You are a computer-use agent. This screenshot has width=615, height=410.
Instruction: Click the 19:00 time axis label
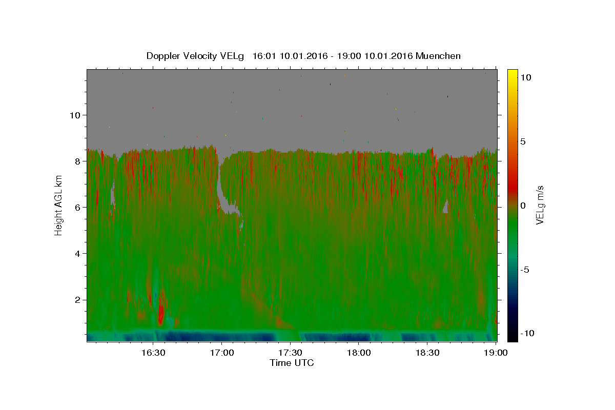496,353
